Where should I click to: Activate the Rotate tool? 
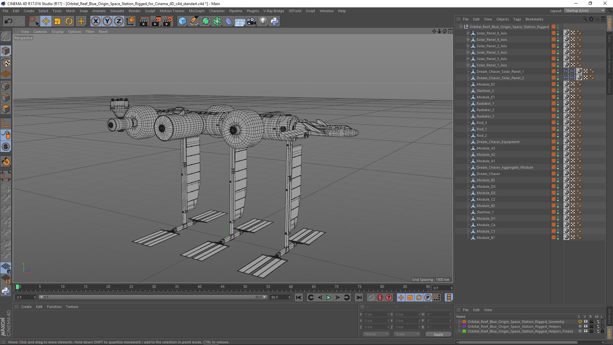69,21
